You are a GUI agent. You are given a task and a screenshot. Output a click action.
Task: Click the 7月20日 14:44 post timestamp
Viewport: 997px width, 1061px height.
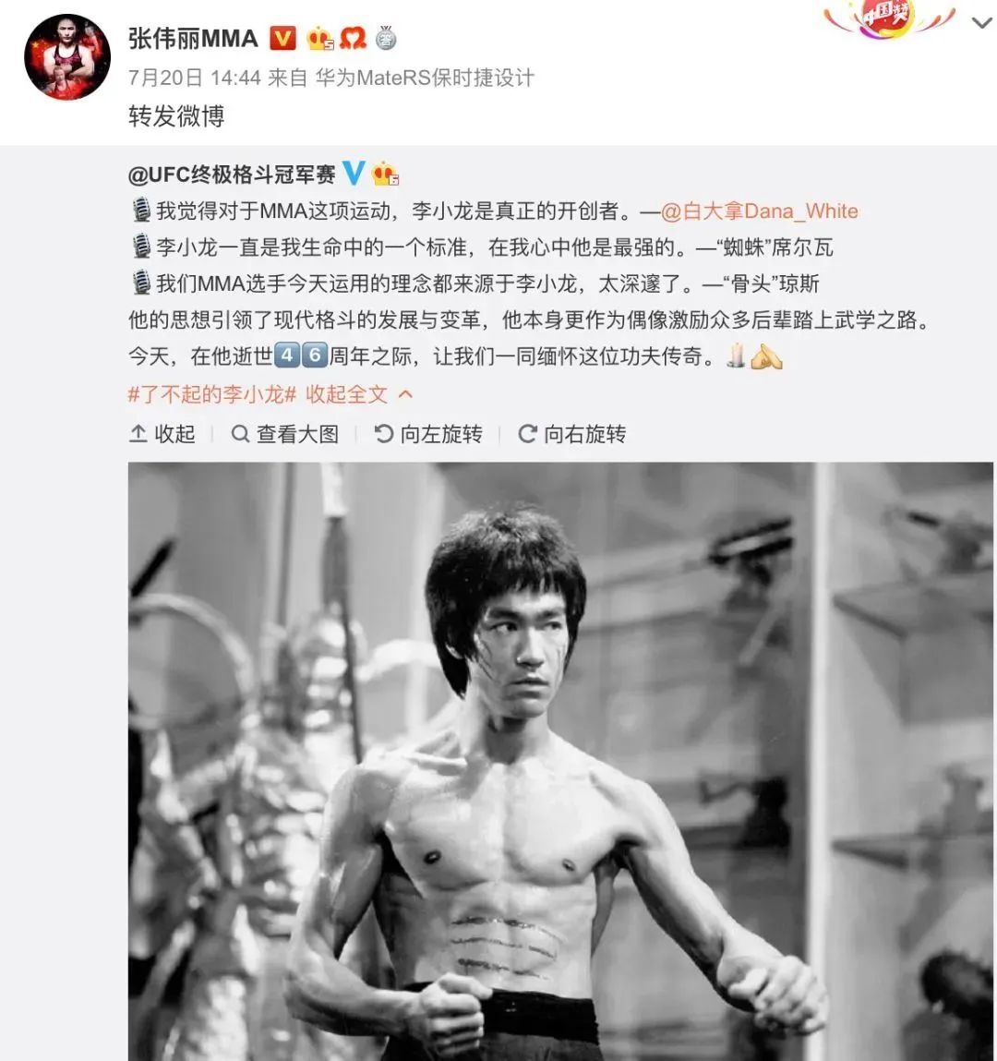coord(195,78)
